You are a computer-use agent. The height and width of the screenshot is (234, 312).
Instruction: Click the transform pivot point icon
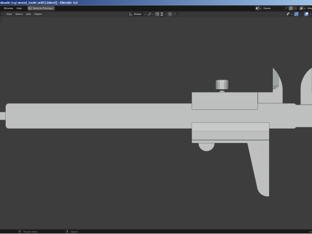[149, 14]
